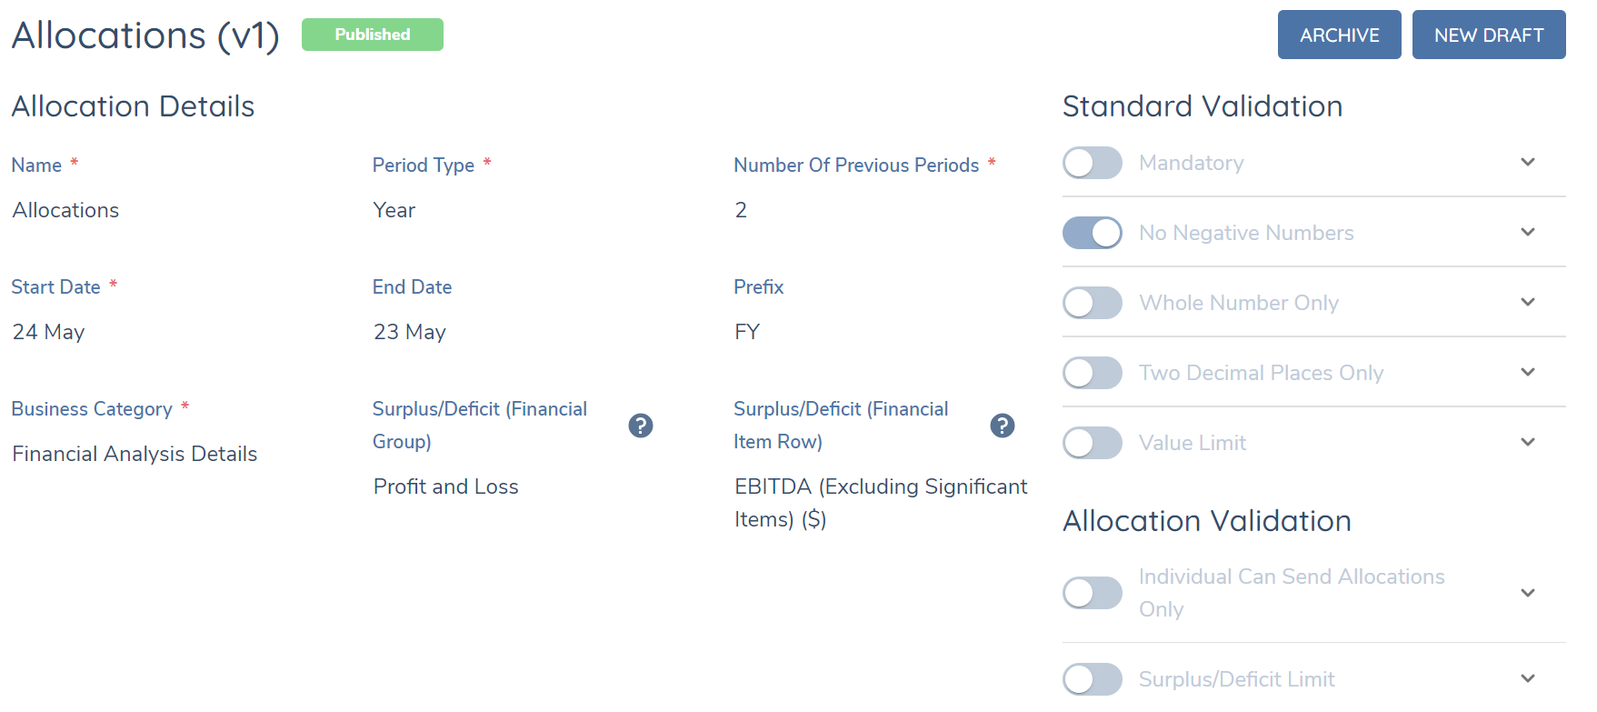The width and height of the screenshot is (1597, 712).
Task: Click the Allocations name field value
Action: (x=66, y=210)
